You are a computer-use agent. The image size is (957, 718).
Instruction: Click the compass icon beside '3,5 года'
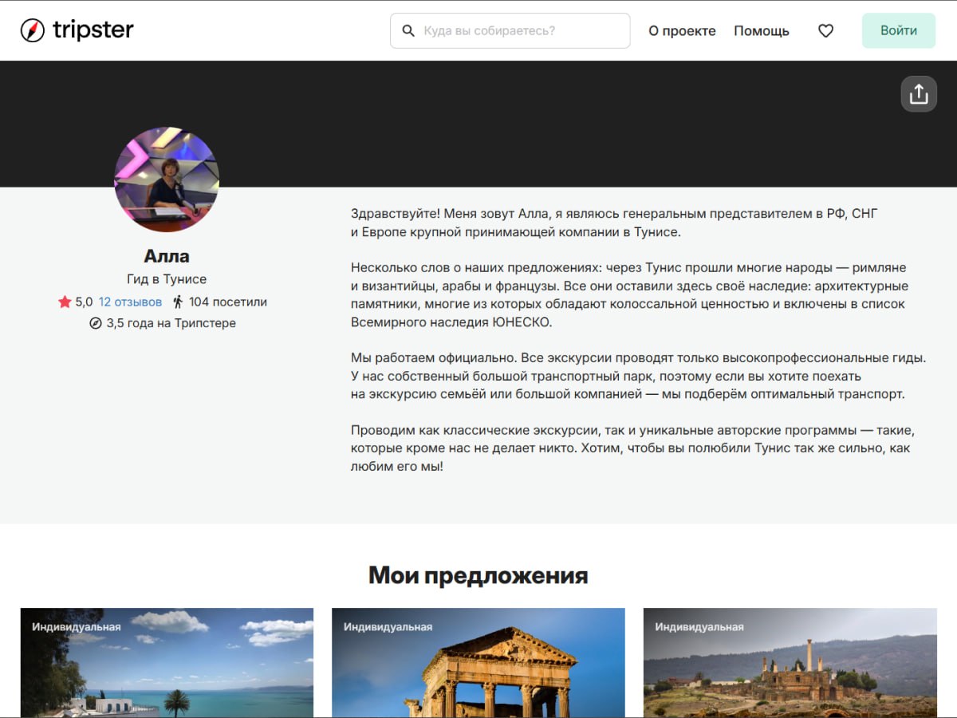coord(96,323)
